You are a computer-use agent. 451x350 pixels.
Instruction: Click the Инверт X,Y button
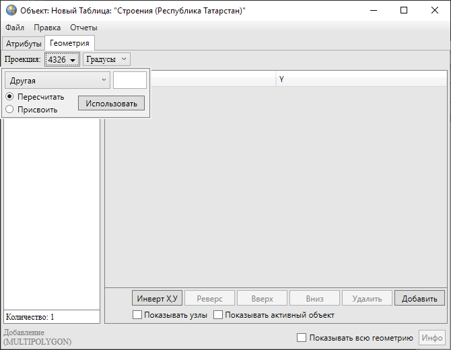click(x=157, y=298)
